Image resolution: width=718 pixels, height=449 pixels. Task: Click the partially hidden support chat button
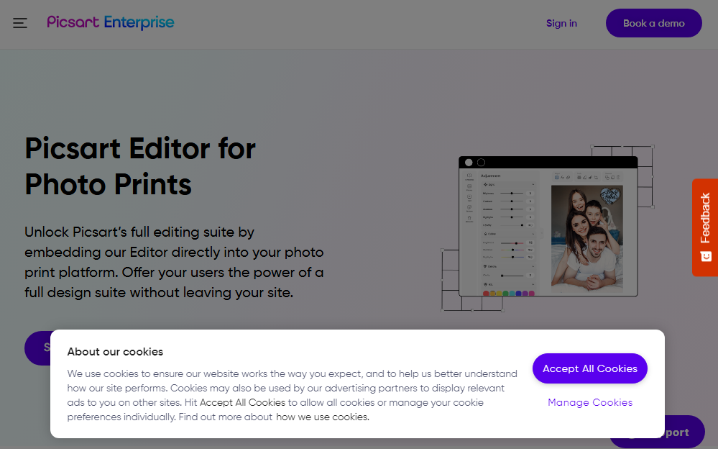(684, 432)
